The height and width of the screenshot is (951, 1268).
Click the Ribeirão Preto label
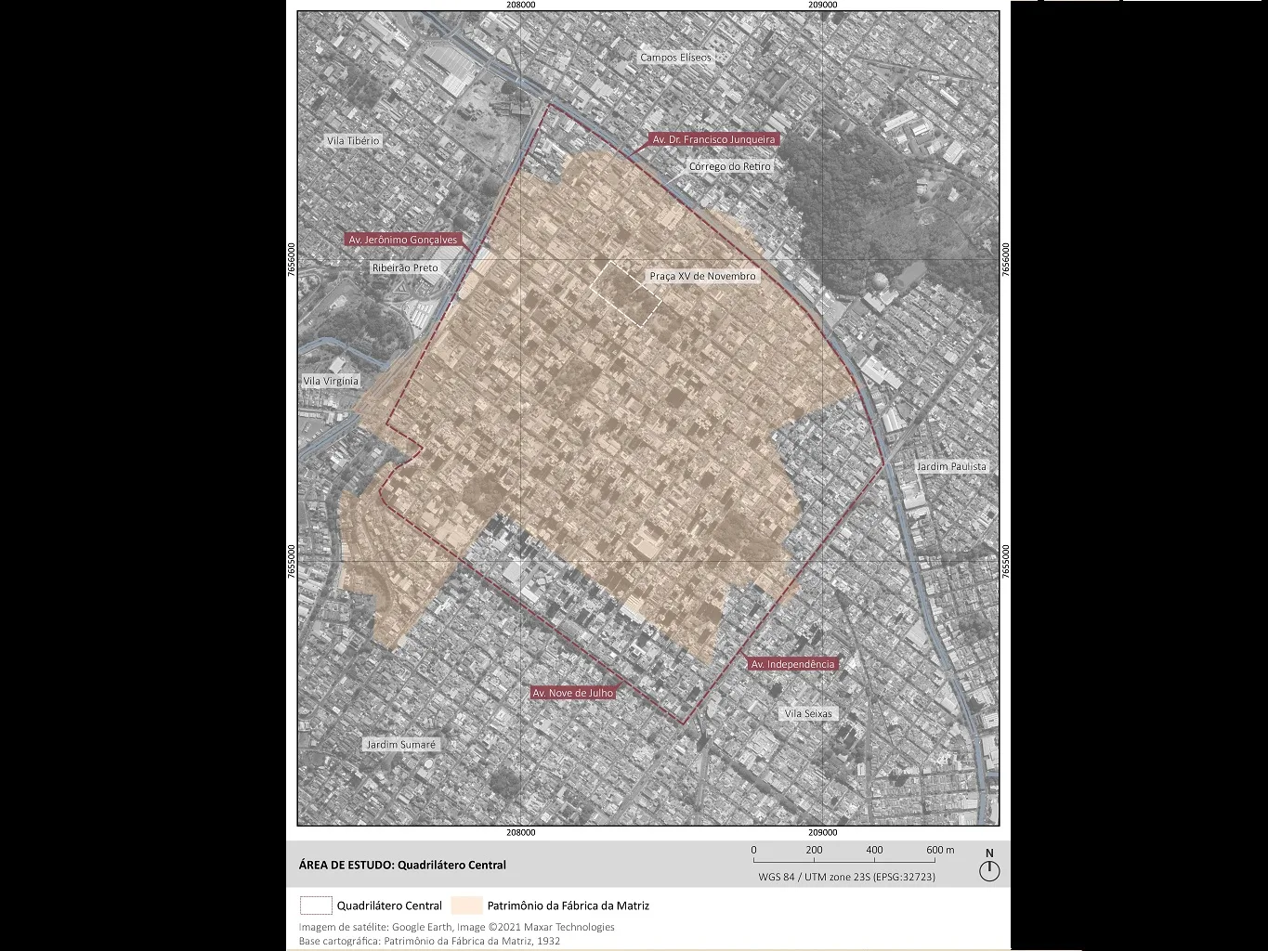click(404, 268)
